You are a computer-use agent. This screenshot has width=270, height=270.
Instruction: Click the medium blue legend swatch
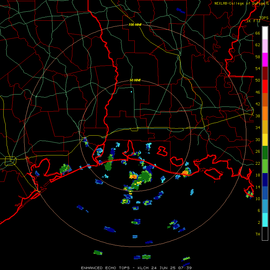[x=265, y=193]
